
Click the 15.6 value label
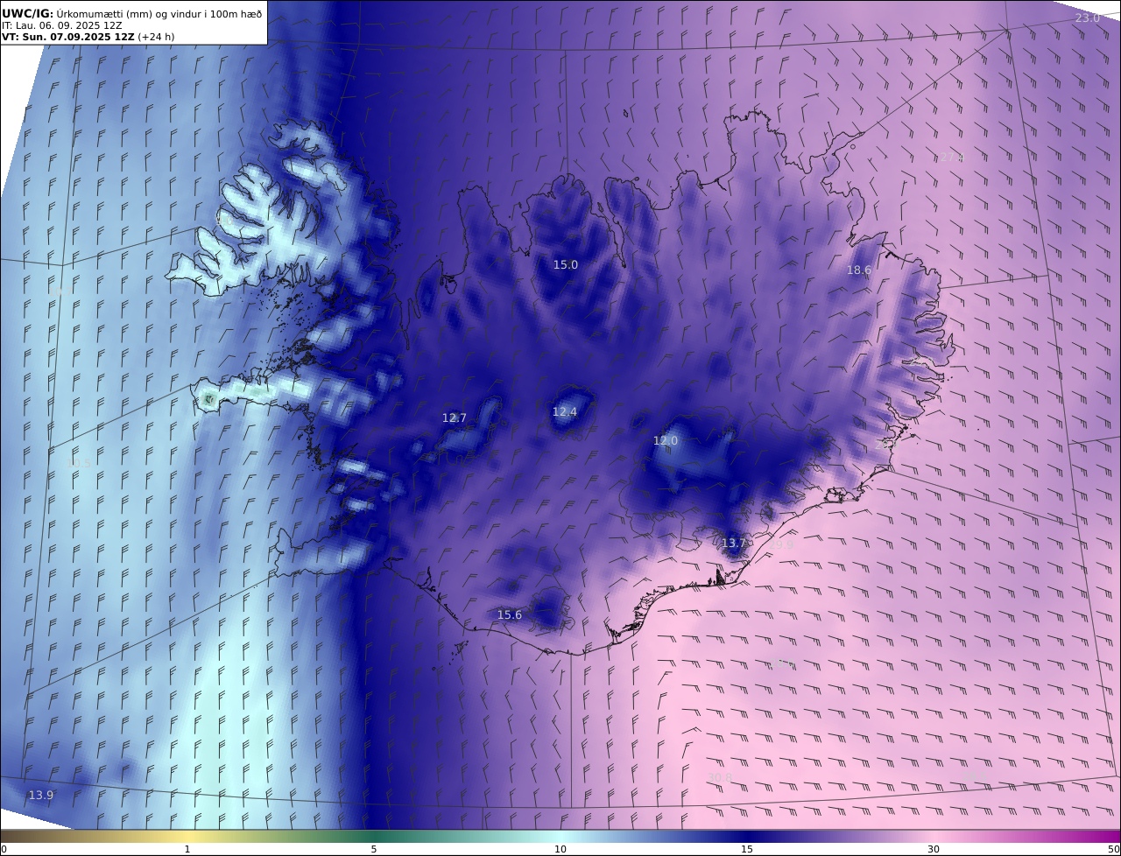tap(509, 615)
